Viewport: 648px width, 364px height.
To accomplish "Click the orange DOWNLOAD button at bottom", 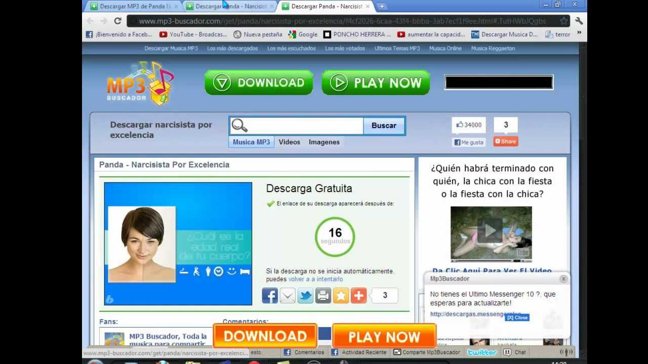I will coord(265,336).
